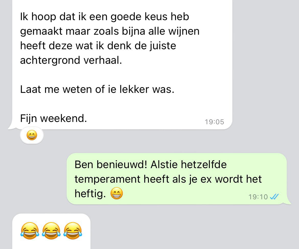
Task: Click the line starting "Ik hoop dat ik"
Action: click(105, 17)
